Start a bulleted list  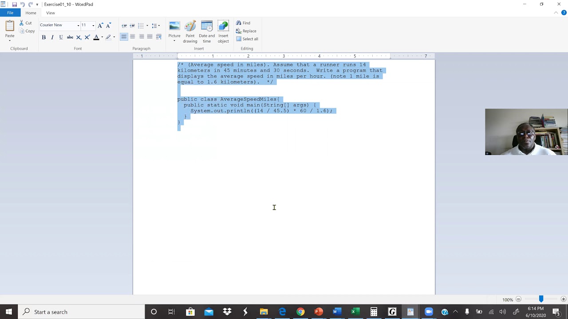tap(141, 26)
